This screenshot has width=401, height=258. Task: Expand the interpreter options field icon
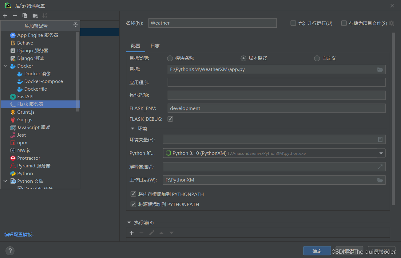coord(380,167)
